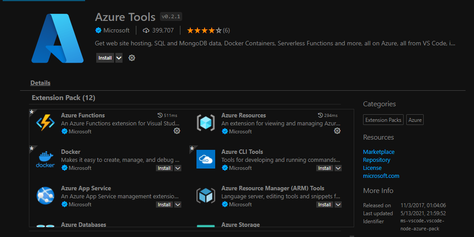The image size is (474, 237).
Task: Expand the ARM Tools Install dropdown arrow
Action: coord(338,205)
